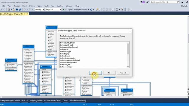
Task: Click the New Project toolbar icon
Action: [9, 9]
